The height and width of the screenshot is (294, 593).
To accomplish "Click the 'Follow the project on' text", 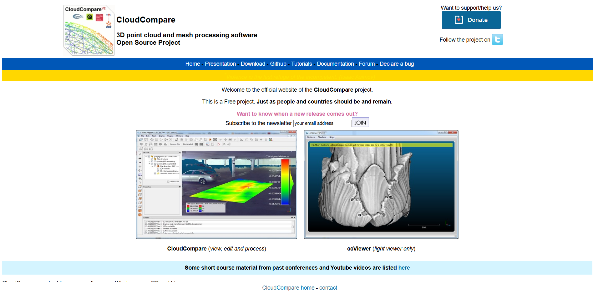I will [x=465, y=40].
